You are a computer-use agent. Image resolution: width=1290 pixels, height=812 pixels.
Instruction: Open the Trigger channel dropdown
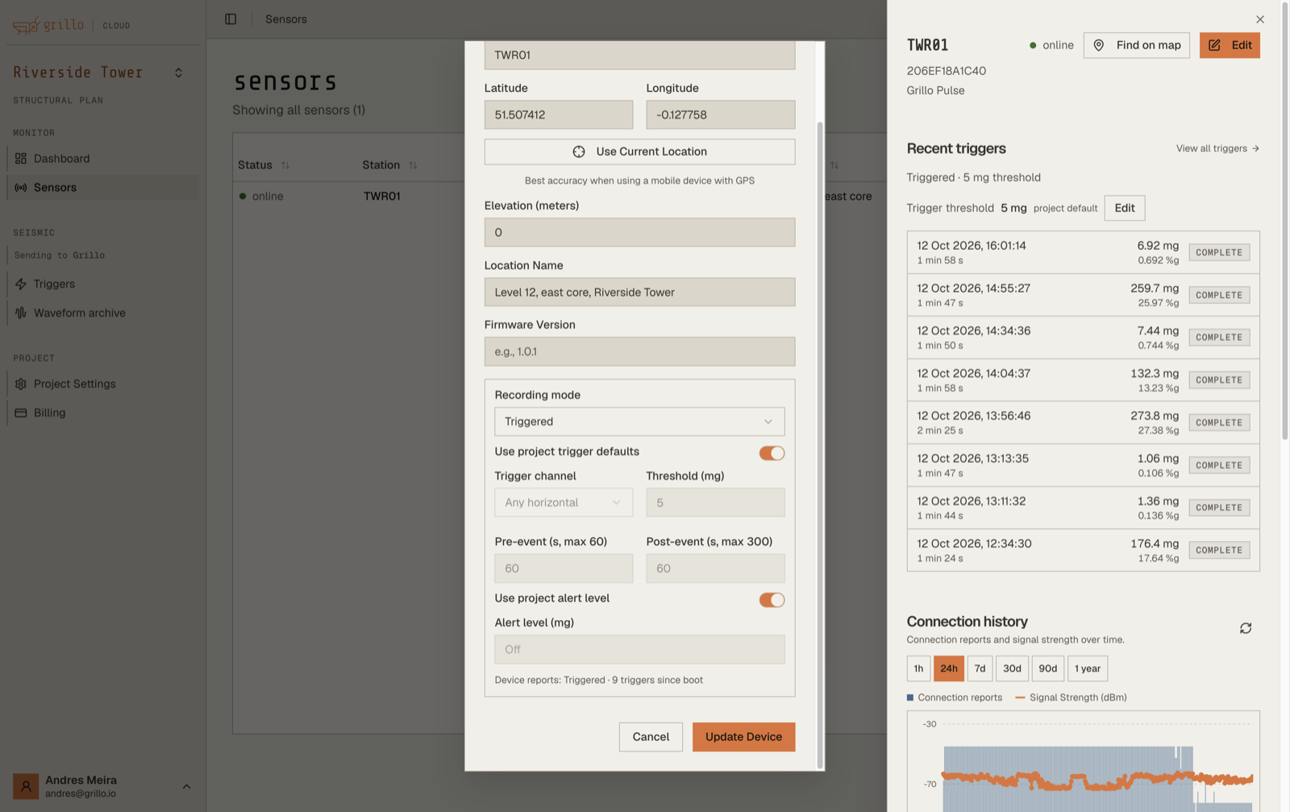coord(564,502)
